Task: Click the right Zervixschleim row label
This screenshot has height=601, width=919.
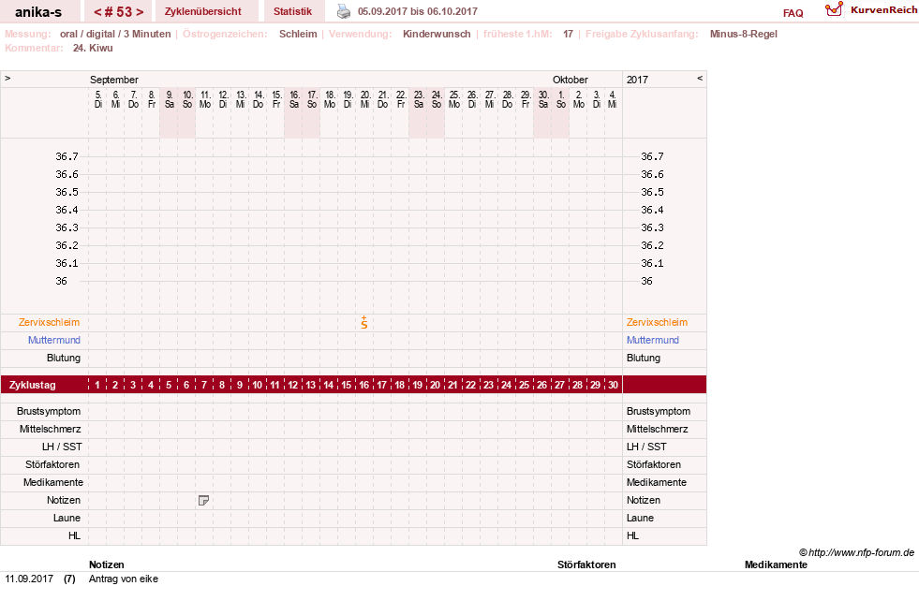Action: 657,322
